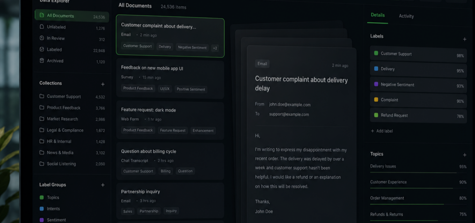Click plus icon beside Labels heading
Viewport: 475px width, 223px height.
pyautogui.click(x=465, y=39)
